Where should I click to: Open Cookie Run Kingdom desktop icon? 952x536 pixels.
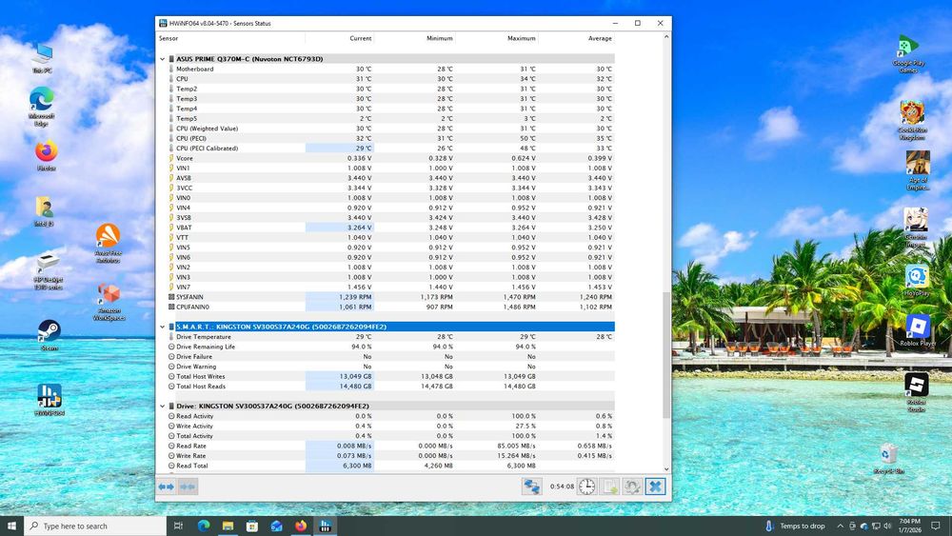[x=912, y=120]
